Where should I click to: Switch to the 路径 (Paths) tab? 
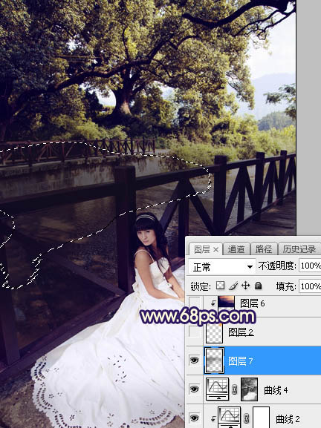click(x=264, y=249)
